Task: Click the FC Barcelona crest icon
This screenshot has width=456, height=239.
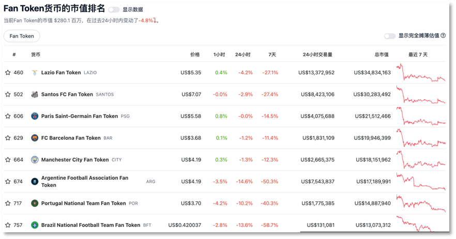Action: click(35, 138)
